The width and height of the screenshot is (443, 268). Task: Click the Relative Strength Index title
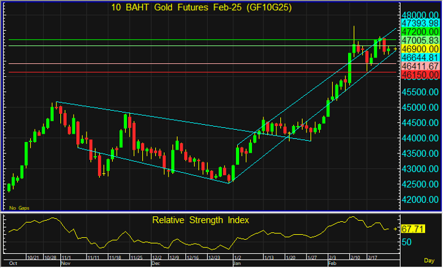(200, 220)
